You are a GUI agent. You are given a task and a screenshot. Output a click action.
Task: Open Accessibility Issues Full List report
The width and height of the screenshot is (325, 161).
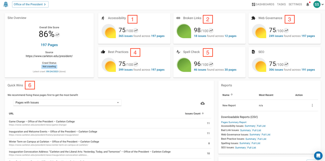261,126
